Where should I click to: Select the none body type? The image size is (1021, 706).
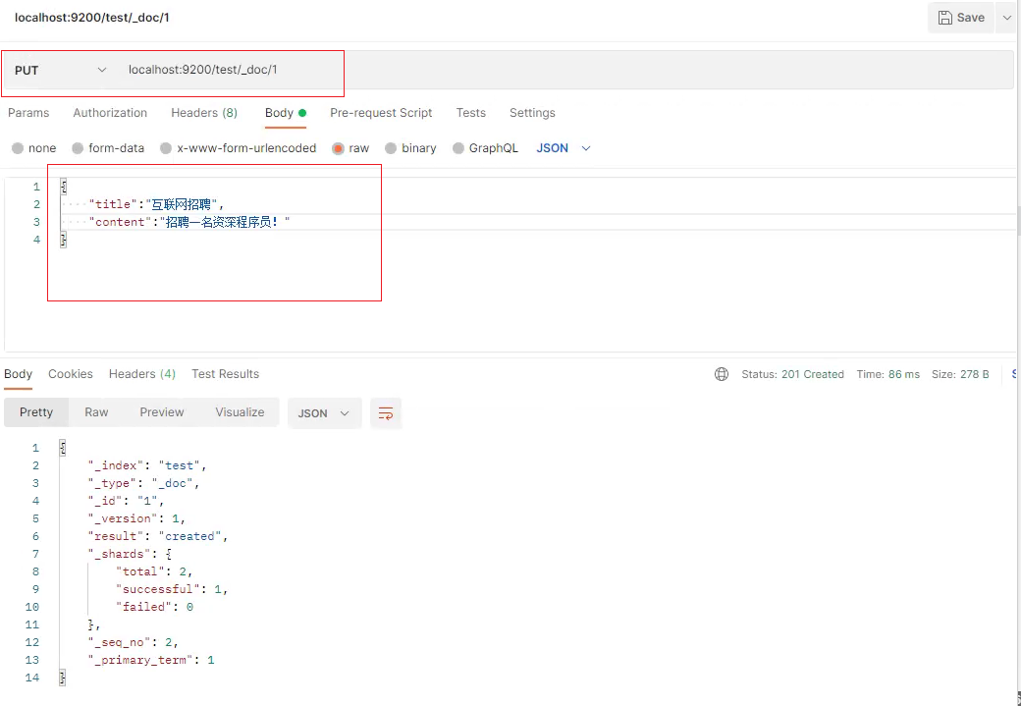pos(33,148)
